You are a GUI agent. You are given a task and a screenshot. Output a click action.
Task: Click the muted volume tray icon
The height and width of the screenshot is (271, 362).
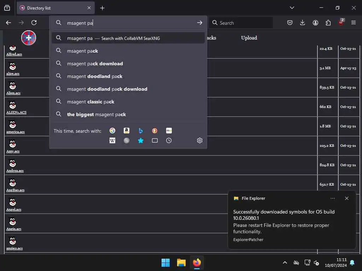(x=316, y=263)
